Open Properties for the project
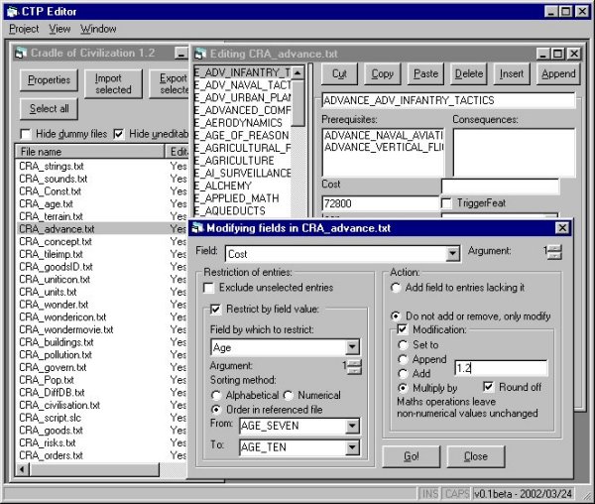Screen dimensions: 595x504 click(49, 80)
